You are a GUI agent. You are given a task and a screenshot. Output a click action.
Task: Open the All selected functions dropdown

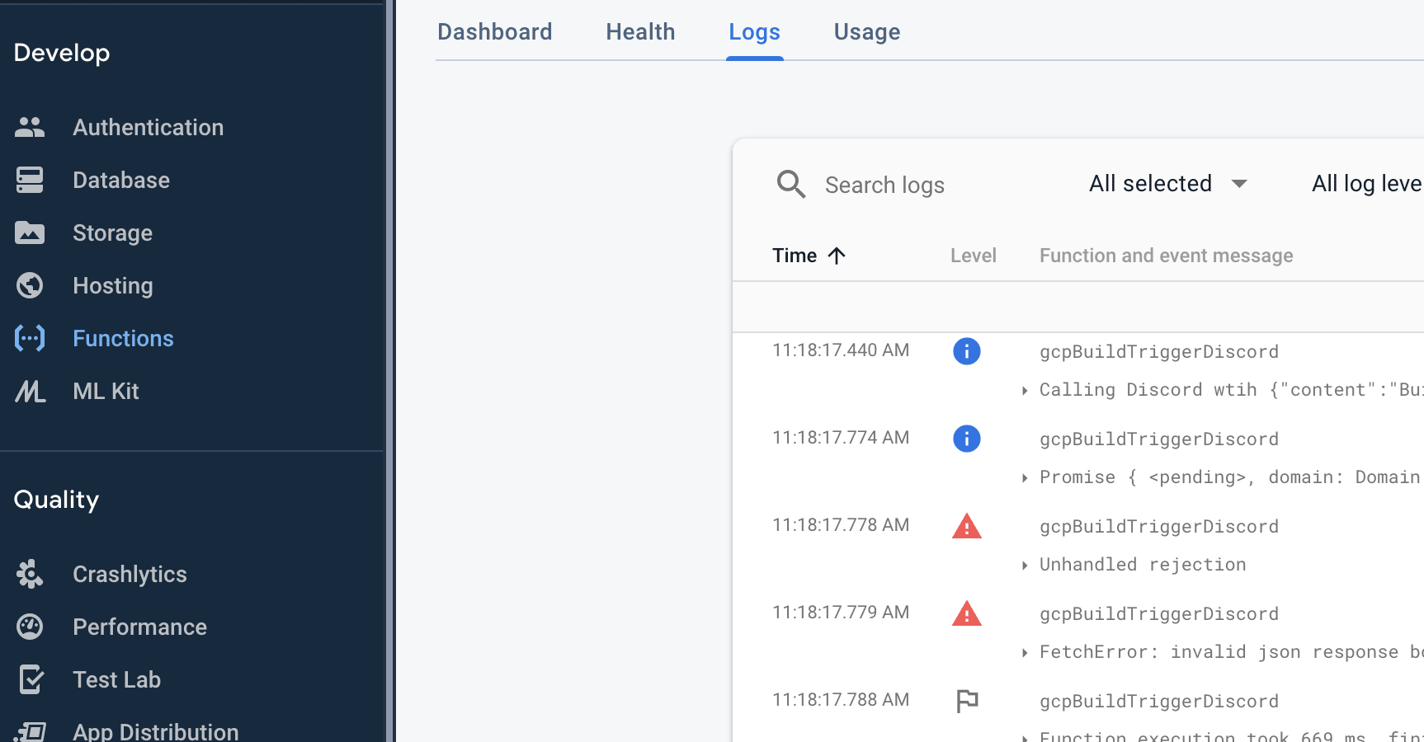click(x=1167, y=183)
